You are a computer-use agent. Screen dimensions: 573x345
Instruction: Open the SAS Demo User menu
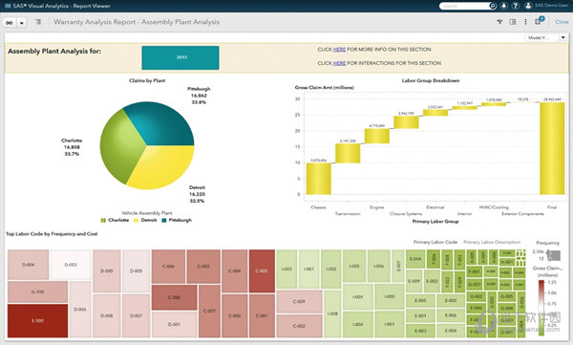pos(546,6)
